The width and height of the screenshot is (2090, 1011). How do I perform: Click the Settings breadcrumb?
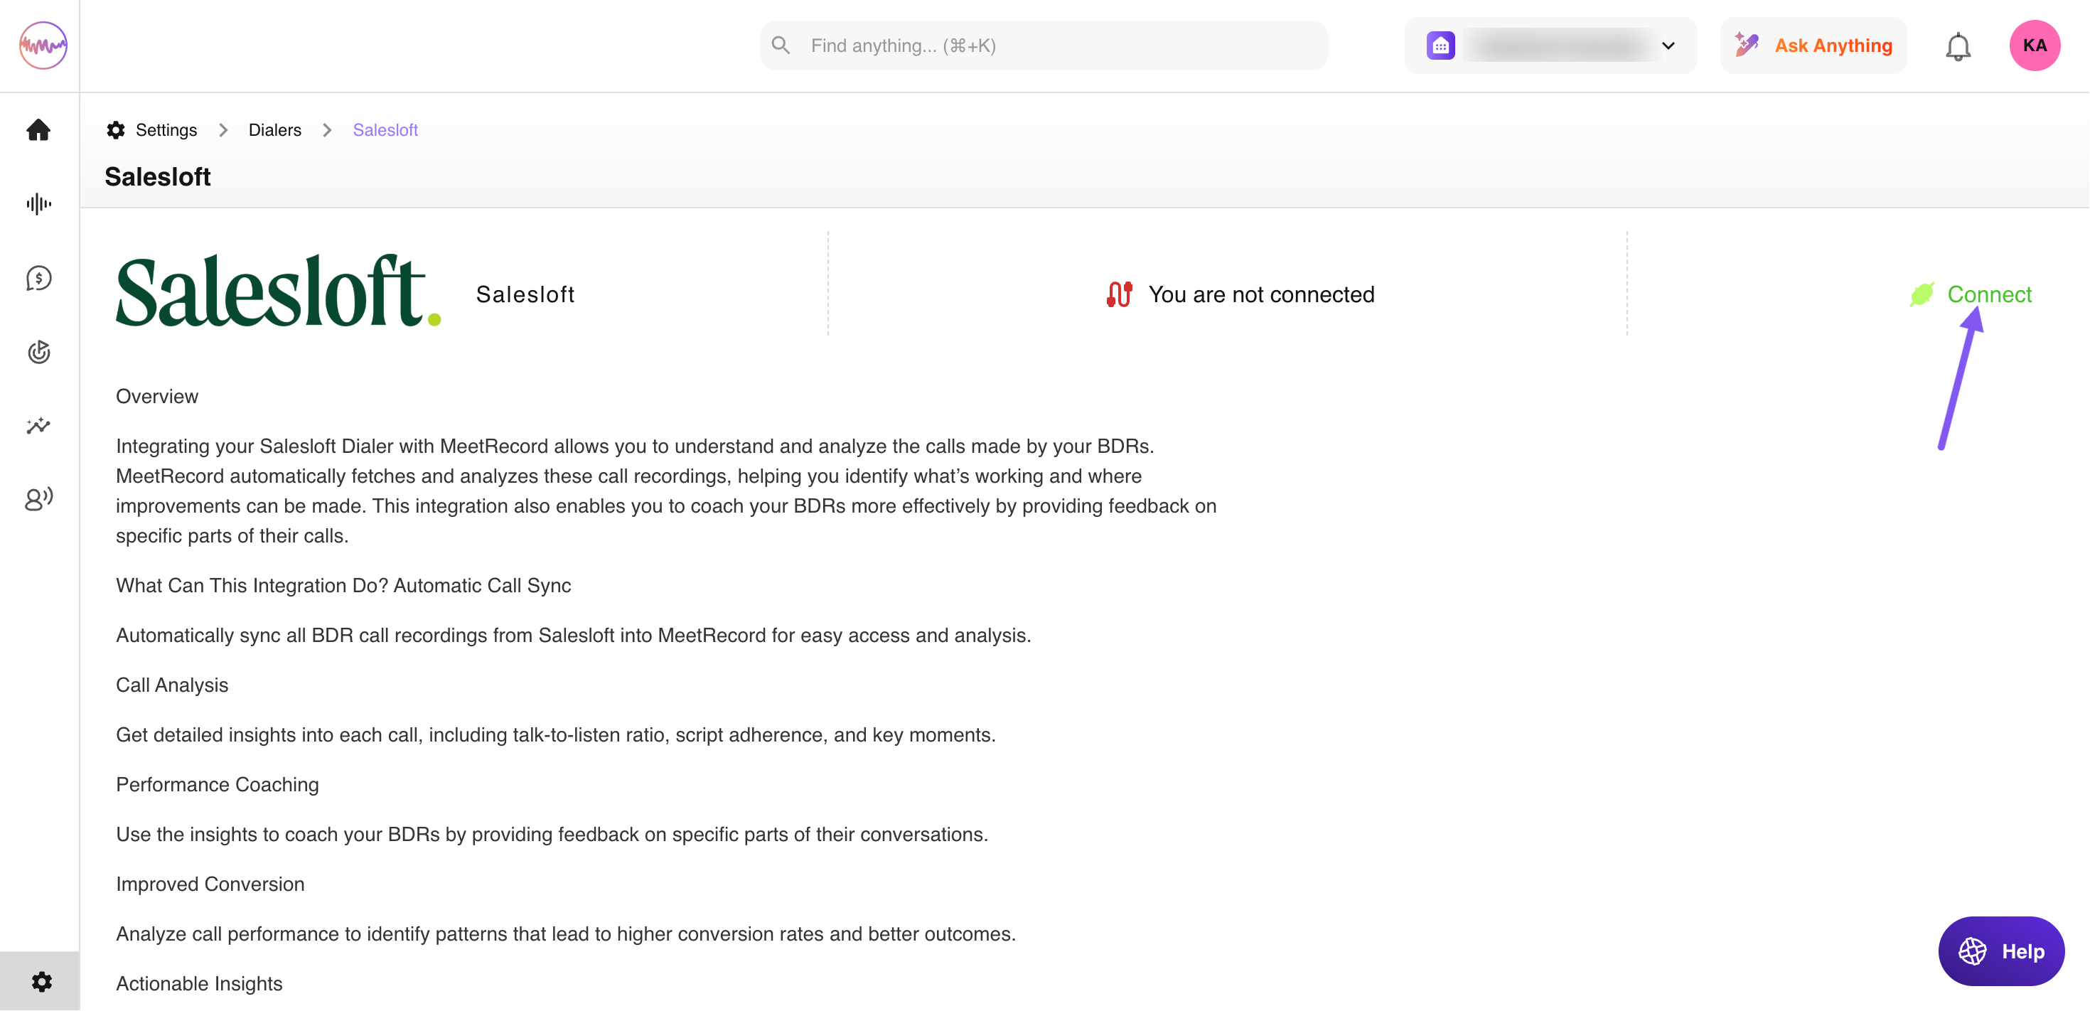point(166,130)
